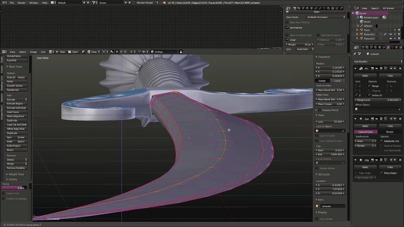This screenshot has height=227, width=404.
Task: Open the UV editor type selector icon
Action: click(x=4, y=52)
